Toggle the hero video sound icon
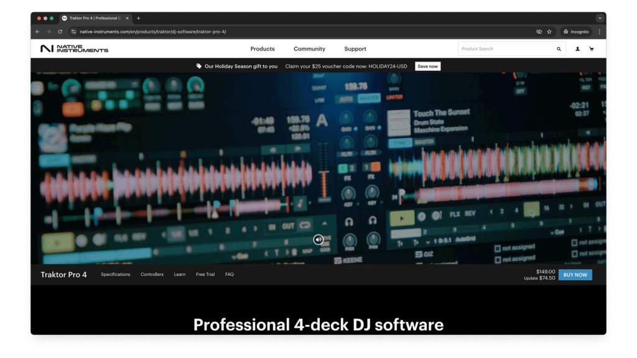The height and width of the screenshot is (358, 637). (x=318, y=239)
